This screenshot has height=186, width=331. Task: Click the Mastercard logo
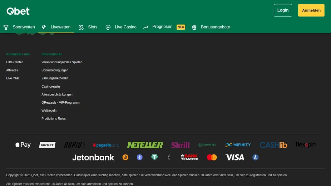212,157
